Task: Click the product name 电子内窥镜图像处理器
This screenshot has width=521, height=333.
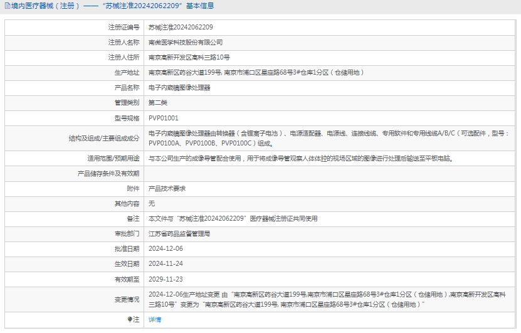Action: [x=179, y=88]
